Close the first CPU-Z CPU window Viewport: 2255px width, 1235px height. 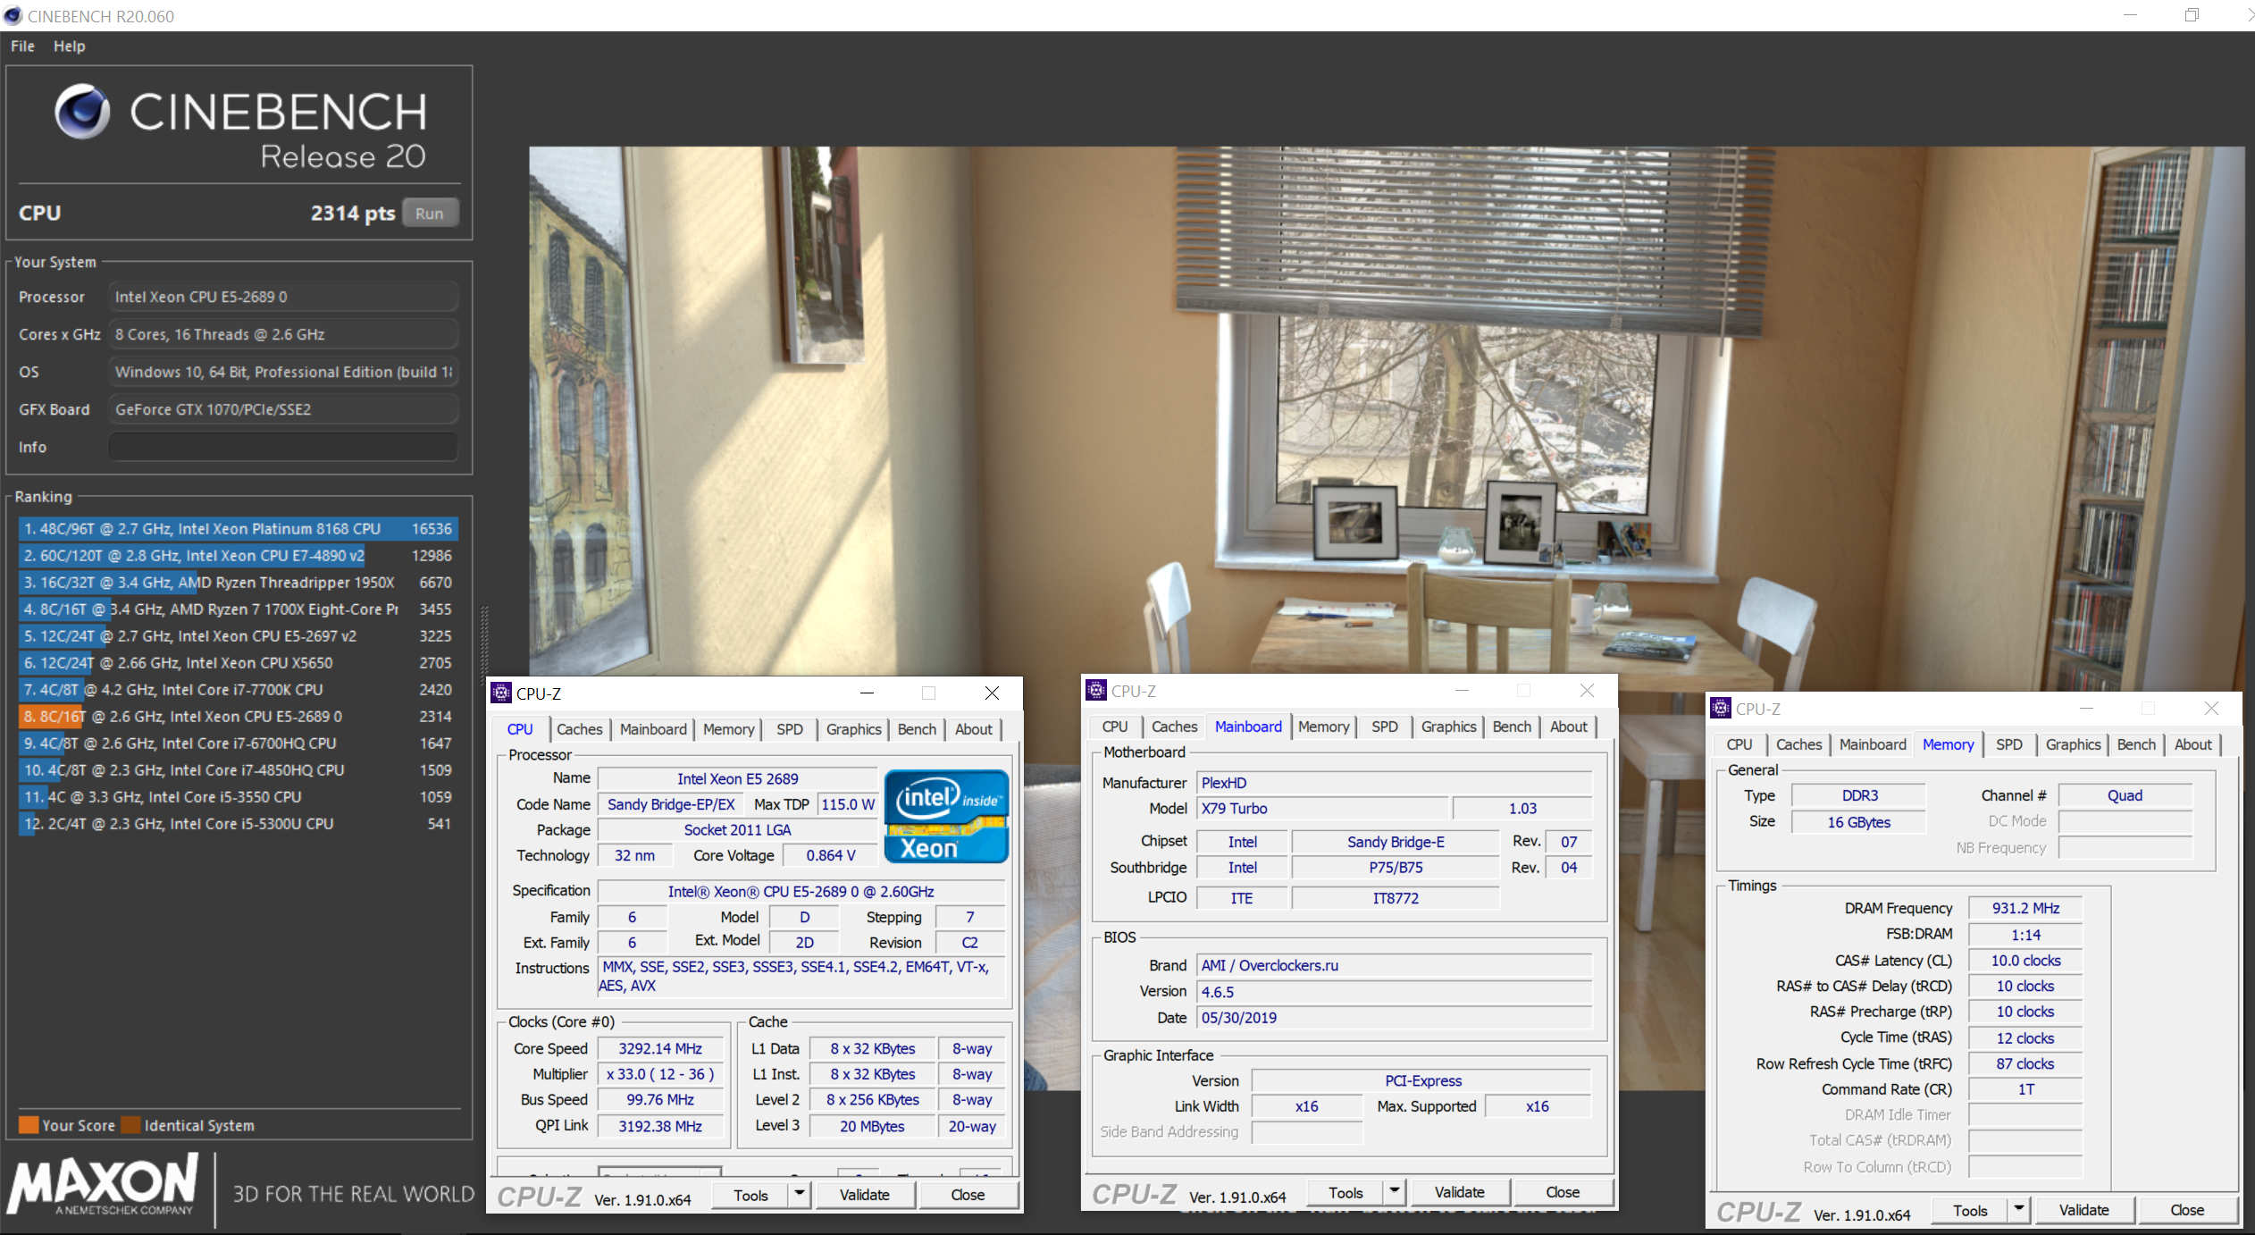[x=992, y=693]
